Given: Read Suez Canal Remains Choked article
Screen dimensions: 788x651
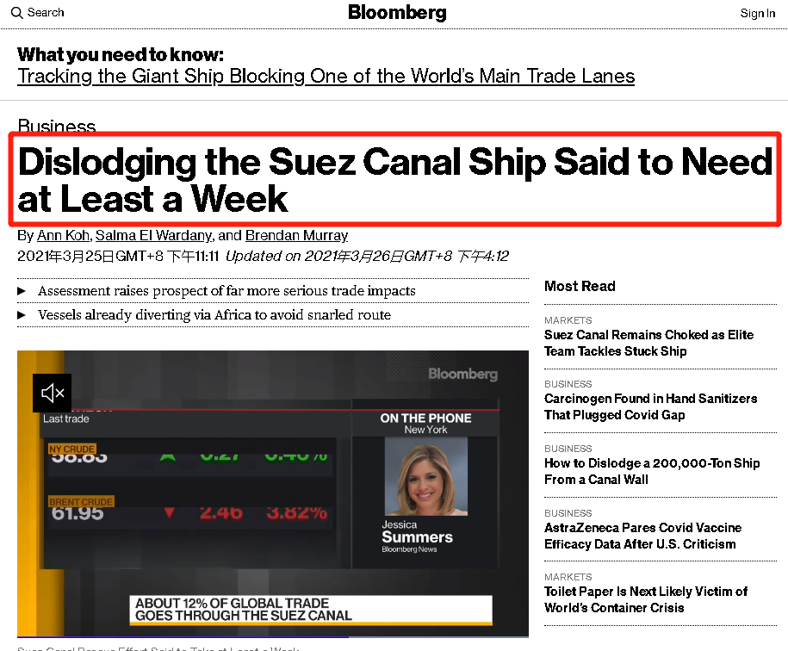Looking at the screenshot, I should coord(648,343).
